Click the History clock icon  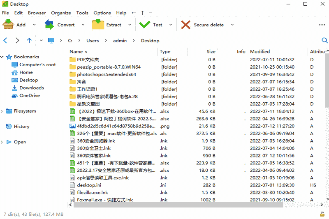(9, 127)
